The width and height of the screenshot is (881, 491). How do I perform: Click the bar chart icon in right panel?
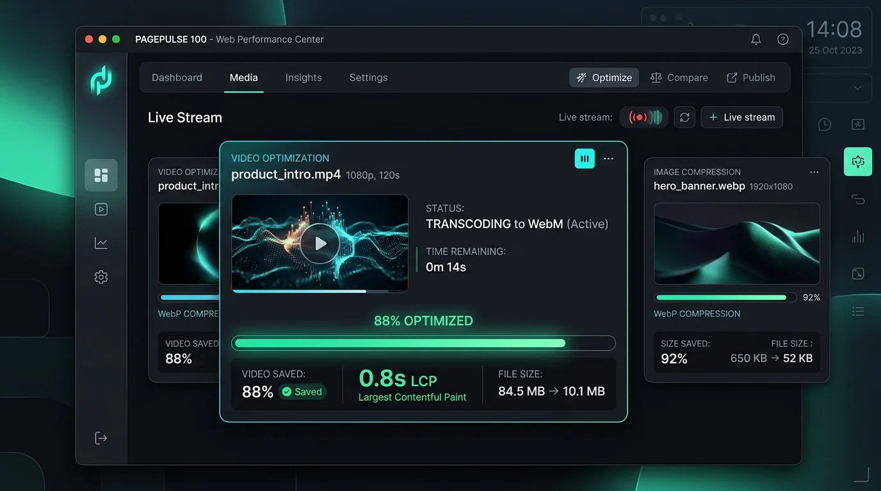pyautogui.click(x=858, y=237)
